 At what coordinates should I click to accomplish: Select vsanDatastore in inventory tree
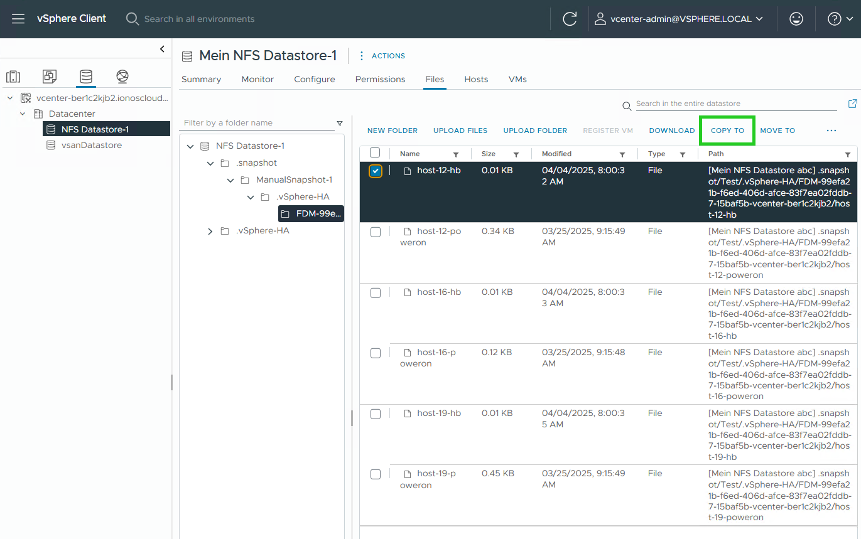(92, 145)
